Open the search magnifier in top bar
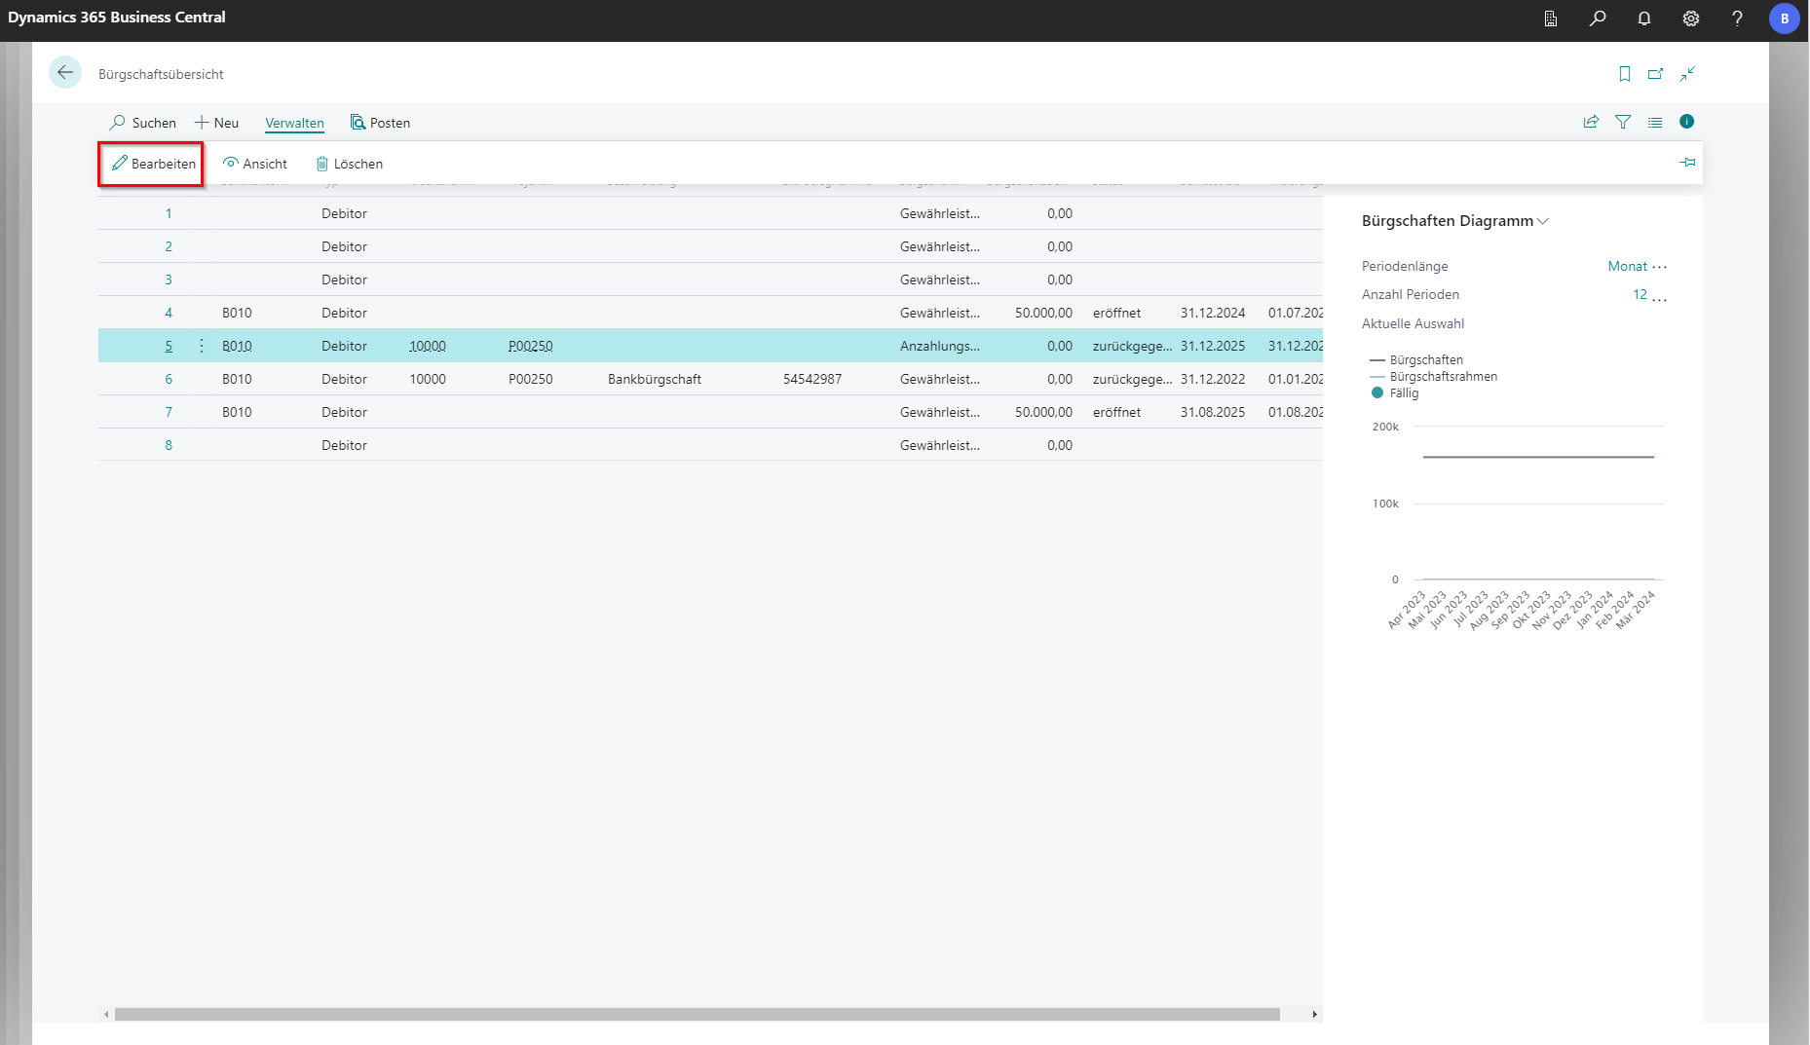Image resolution: width=1810 pixels, height=1045 pixels. tap(1597, 19)
